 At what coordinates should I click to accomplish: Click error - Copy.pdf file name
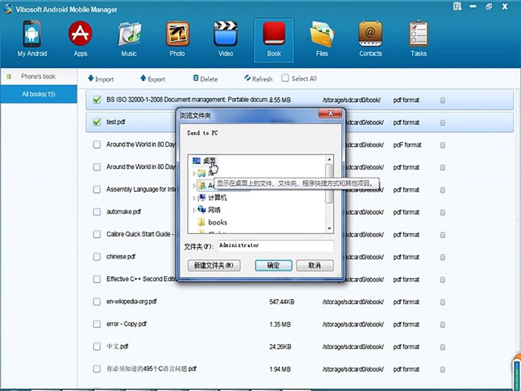tap(126, 324)
